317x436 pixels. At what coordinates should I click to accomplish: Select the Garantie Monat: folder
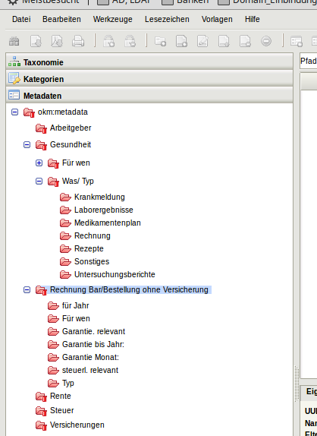[x=90, y=357]
